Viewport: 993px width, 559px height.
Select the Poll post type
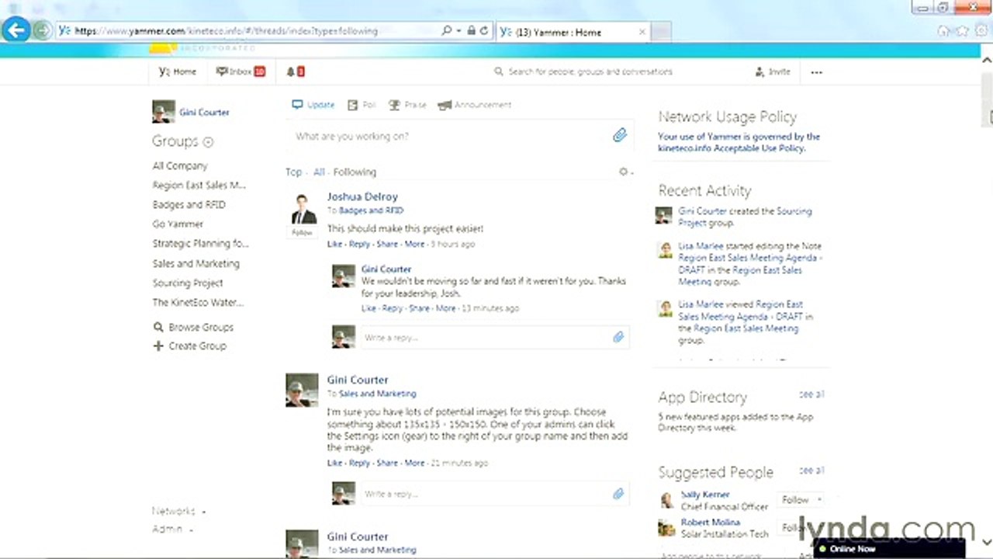click(x=362, y=105)
